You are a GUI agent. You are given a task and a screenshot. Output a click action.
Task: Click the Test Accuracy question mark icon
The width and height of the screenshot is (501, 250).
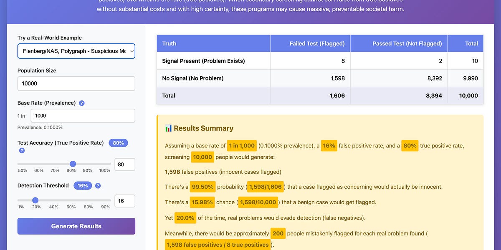tap(22, 150)
